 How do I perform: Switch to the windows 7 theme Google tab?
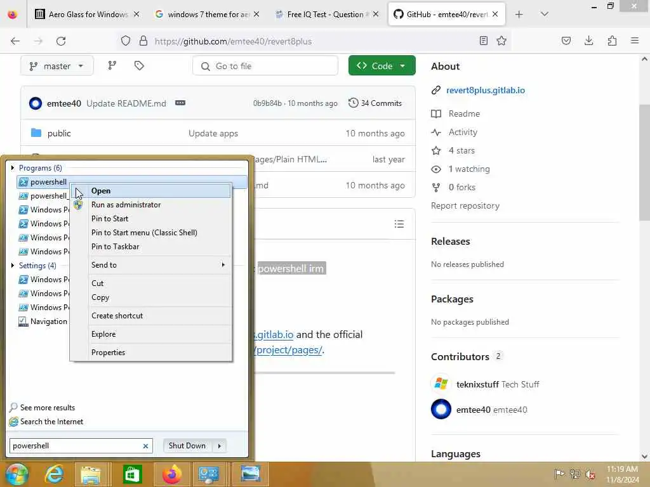[x=208, y=15]
